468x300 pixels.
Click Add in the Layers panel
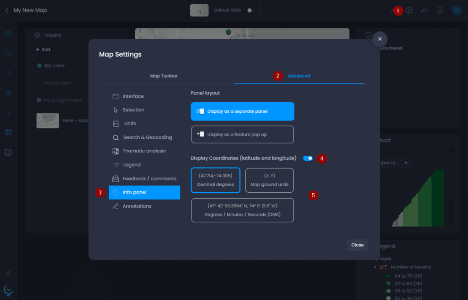43,49
